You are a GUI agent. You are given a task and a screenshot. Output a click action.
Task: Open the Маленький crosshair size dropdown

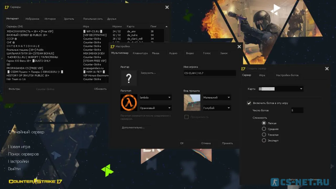pos(217,97)
